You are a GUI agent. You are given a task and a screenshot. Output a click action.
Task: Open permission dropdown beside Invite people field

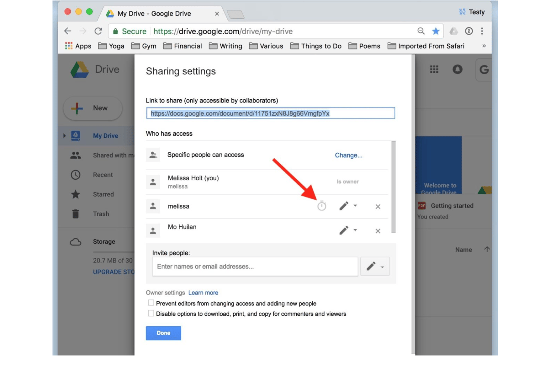tap(375, 266)
